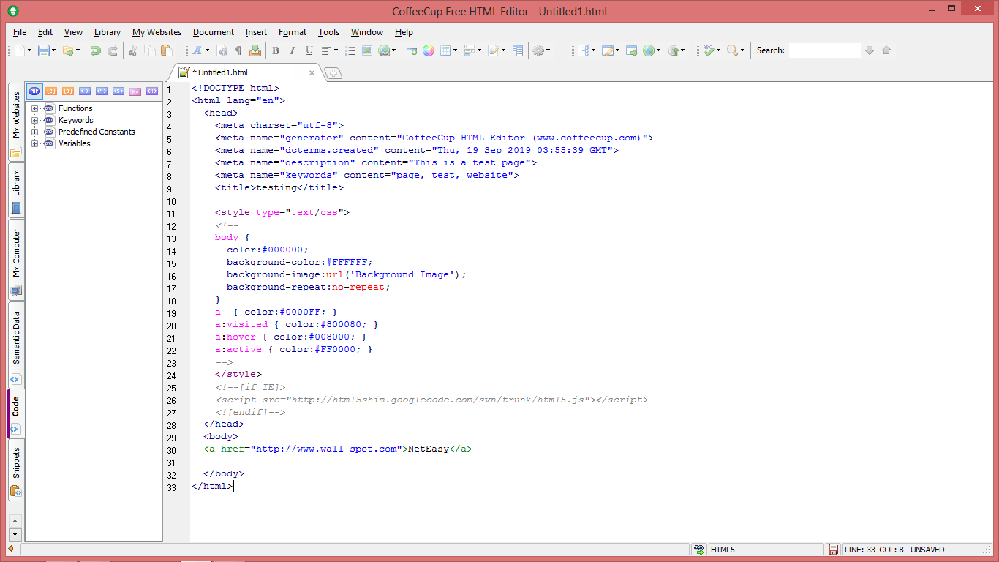Open the My Computer side tab
The height and width of the screenshot is (562, 999).
(16, 260)
